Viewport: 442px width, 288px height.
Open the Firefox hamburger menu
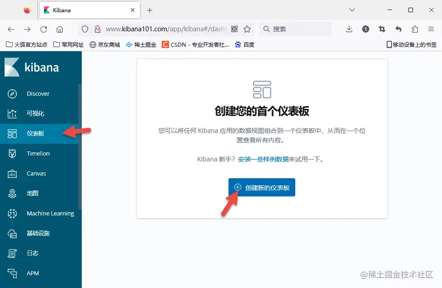431,29
